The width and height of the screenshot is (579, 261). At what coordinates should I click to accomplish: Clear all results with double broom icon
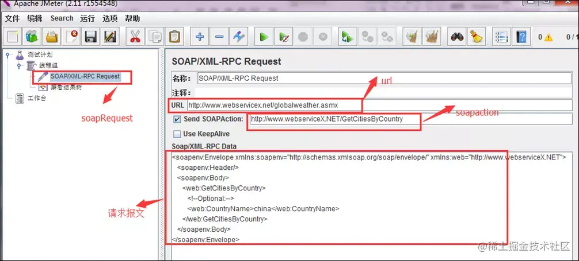click(431, 37)
